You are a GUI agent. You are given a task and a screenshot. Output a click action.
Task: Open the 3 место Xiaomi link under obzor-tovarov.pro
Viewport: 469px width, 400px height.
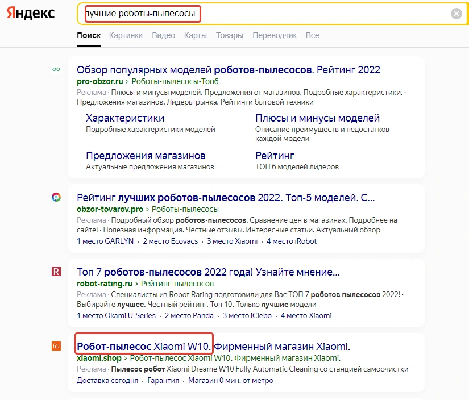point(232,241)
